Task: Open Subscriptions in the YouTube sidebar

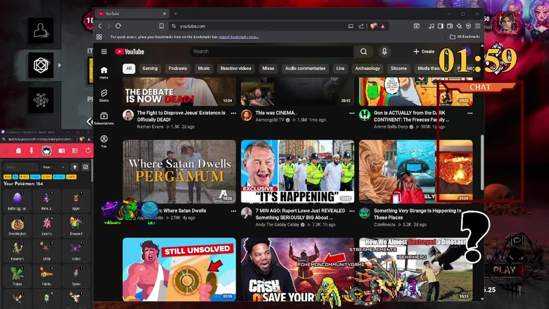Action: coord(104,118)
